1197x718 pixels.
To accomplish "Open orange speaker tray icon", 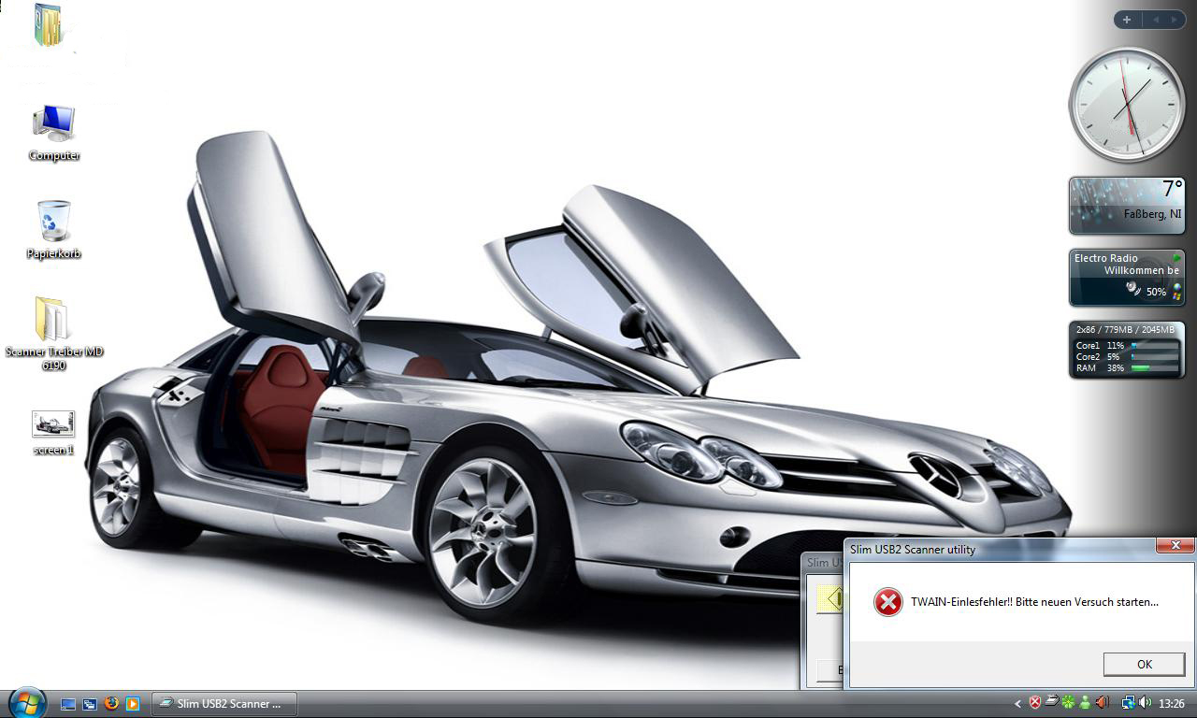I will [1103, 702].
